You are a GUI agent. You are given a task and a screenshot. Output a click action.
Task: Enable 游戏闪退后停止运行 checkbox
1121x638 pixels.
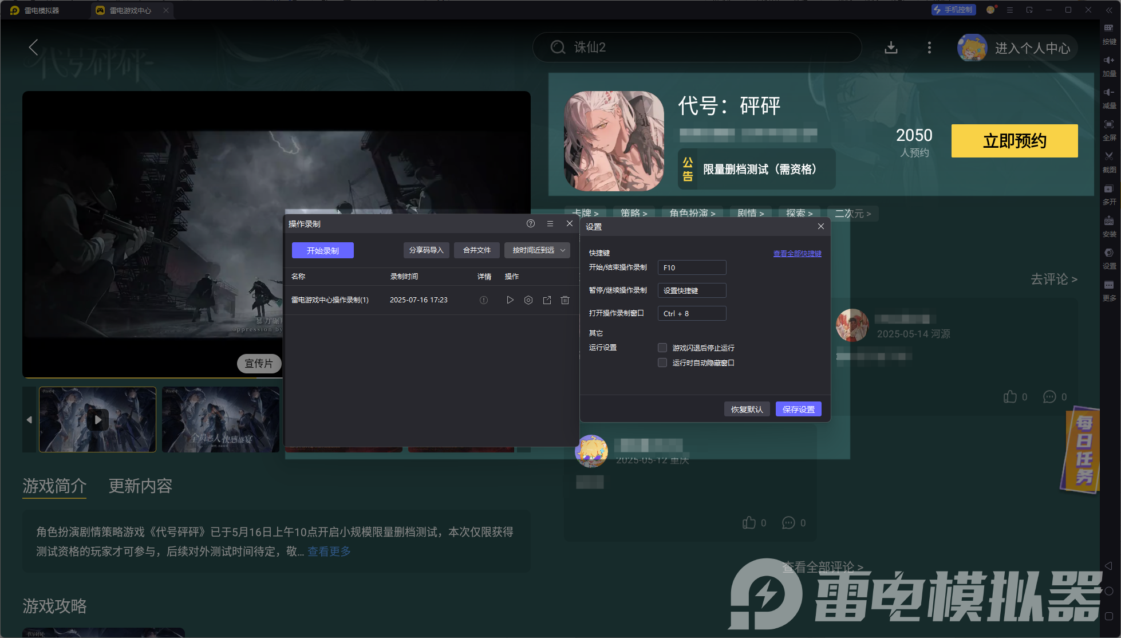point(662,348)
